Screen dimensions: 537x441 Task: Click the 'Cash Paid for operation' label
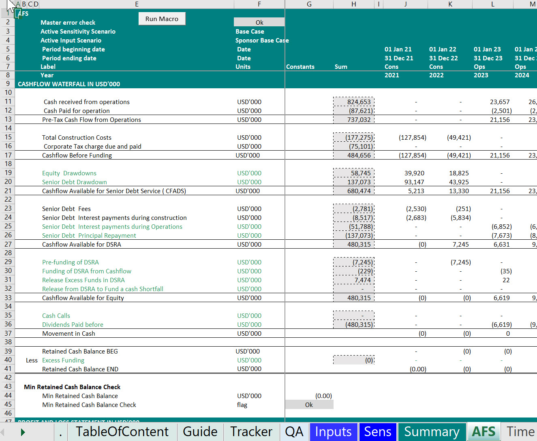tap(77, 111)
